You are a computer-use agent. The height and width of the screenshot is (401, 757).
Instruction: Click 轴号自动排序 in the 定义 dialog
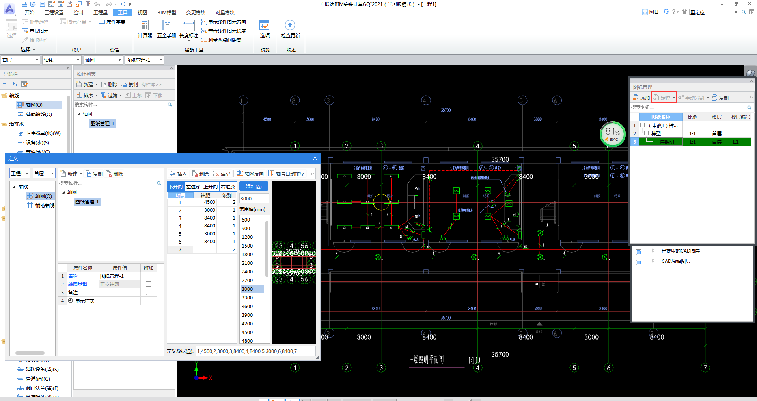coord(287,174)
